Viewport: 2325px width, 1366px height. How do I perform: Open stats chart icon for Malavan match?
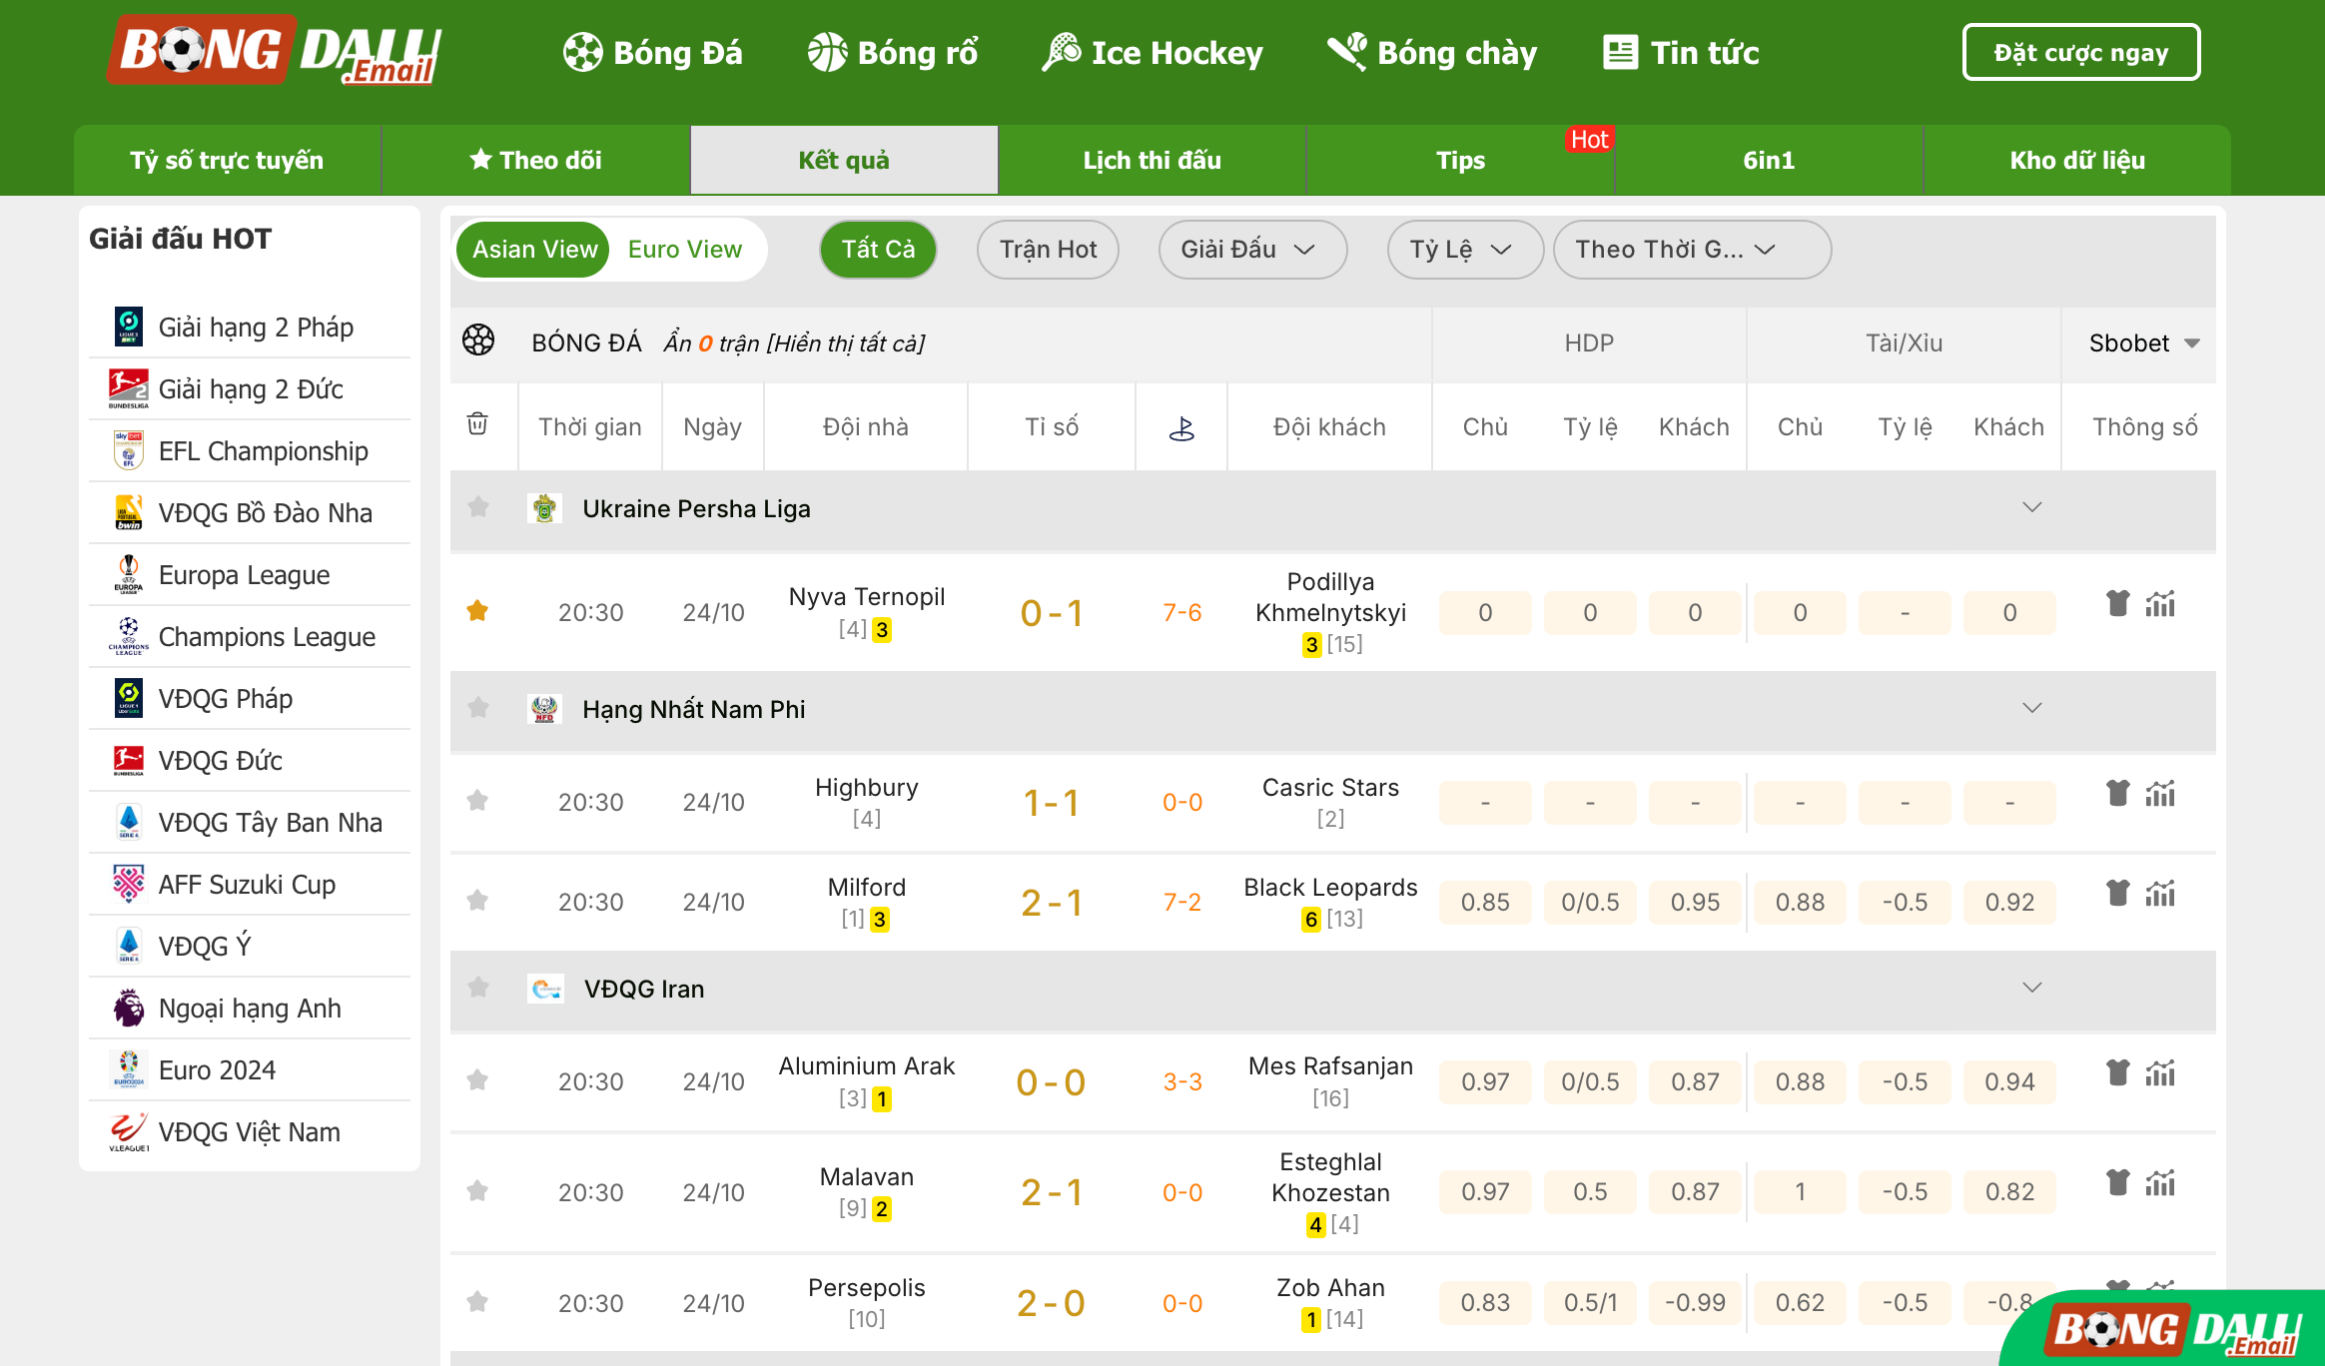tap(2160, 1183)
